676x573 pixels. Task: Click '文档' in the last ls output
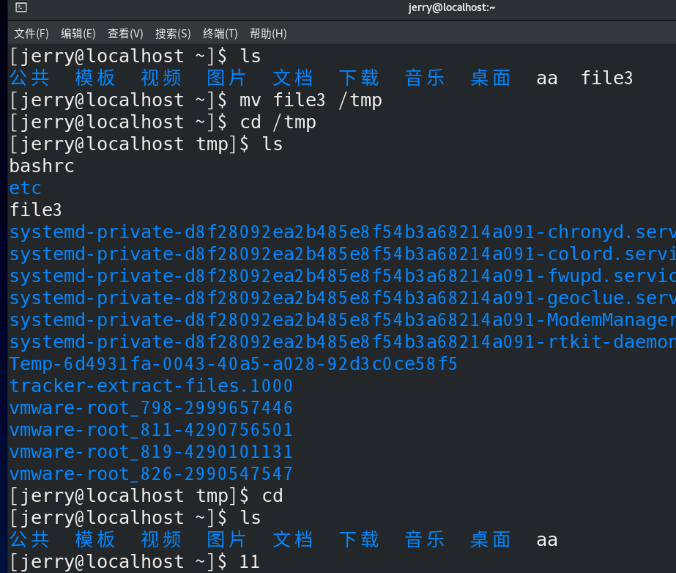click(x=293, y=540)
